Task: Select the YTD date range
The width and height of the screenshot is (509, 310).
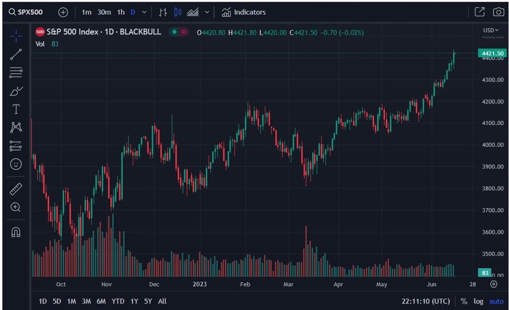Action: tap(118, 302)
